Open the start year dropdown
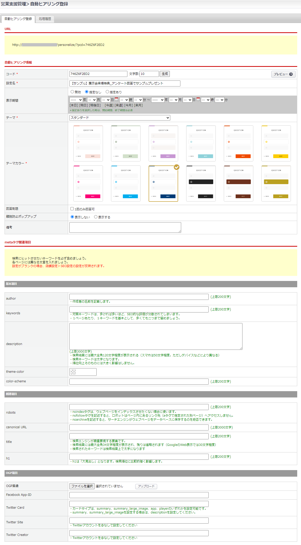Viewport: 301px width, 545px height. pos(76,100)
